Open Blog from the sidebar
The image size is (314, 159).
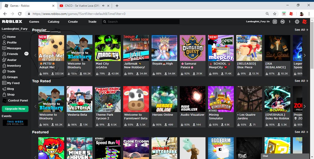pyautogui.click(x=8, y=89)
